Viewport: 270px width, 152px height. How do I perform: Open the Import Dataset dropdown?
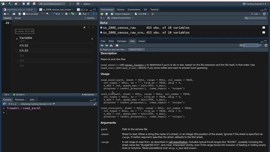pyautogui.click(x=121, y=14)
